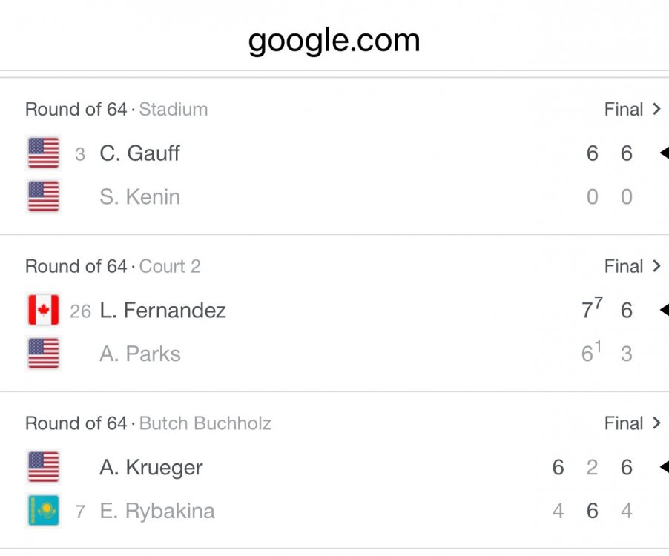Open E. Rybakina player name
The height and width of the screenshot is (556, 669).
pos(157,511)
